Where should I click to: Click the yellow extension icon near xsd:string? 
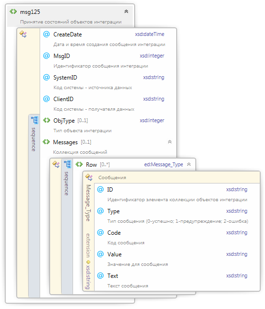(x=88, y=262)
